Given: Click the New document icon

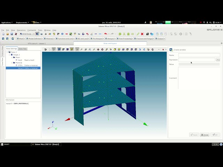Looking at the screenshot, I should point(3,34).
